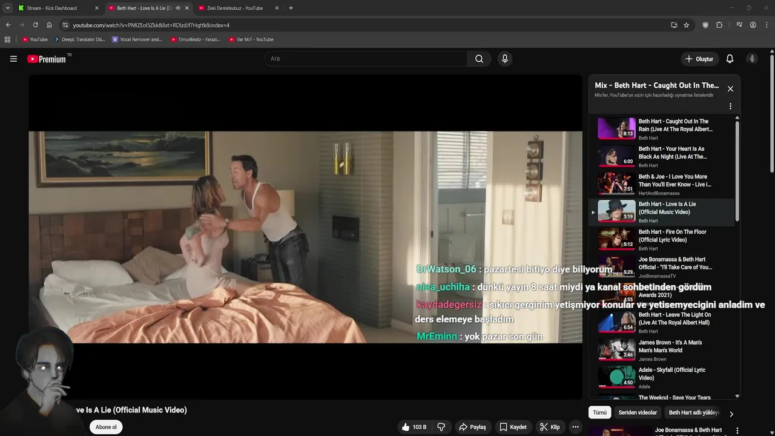Select Love Is A Lie playlist entry

coord(662,212)
